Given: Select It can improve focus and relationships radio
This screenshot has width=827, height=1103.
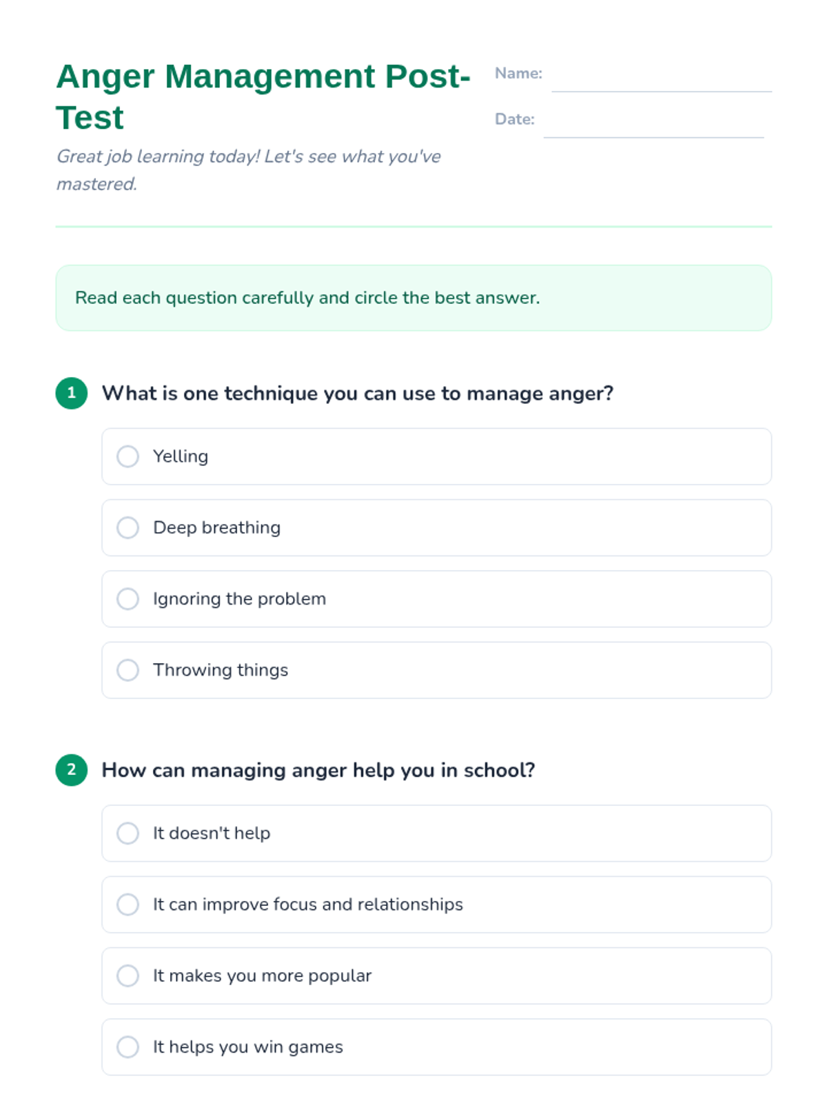Looking at the screenshot, I should [127, 904].
